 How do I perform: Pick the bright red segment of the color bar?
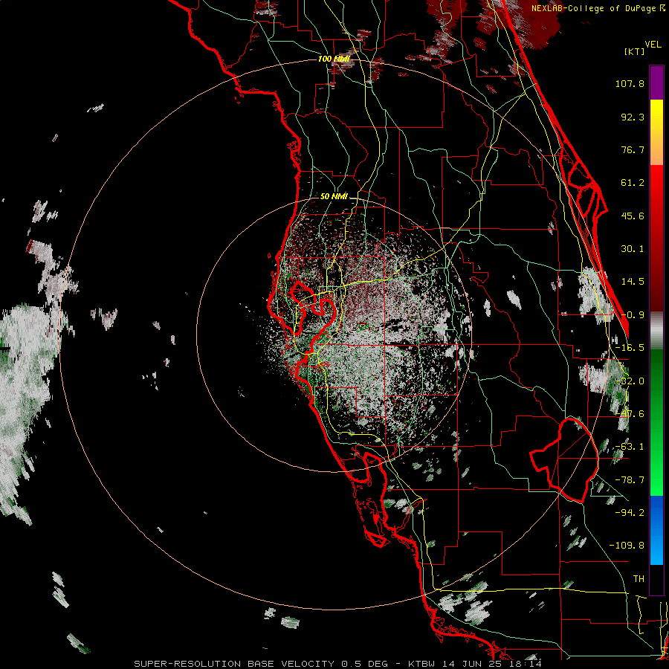[x=656, y=238]
